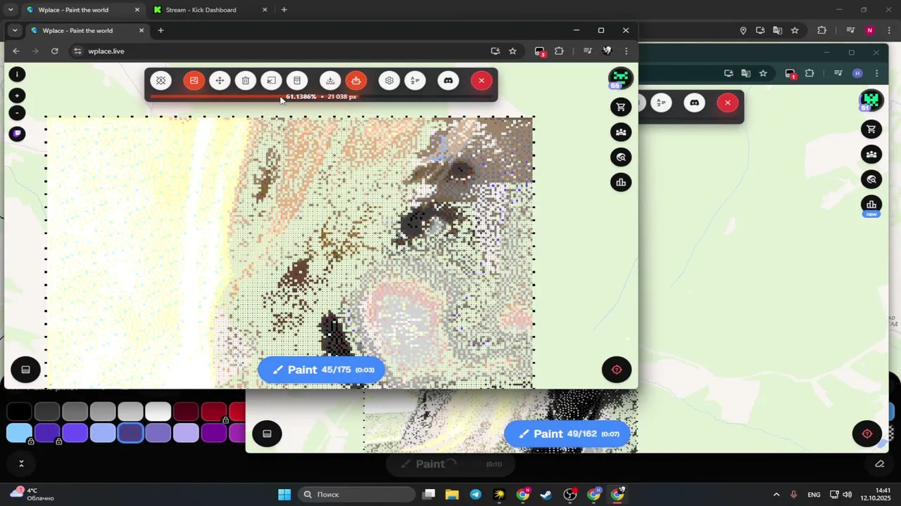The height and width of the screenshot is (506, 901).
Task: Open overlay settings gear in front window
Action: pyautogui.click(x=389, y=81)
